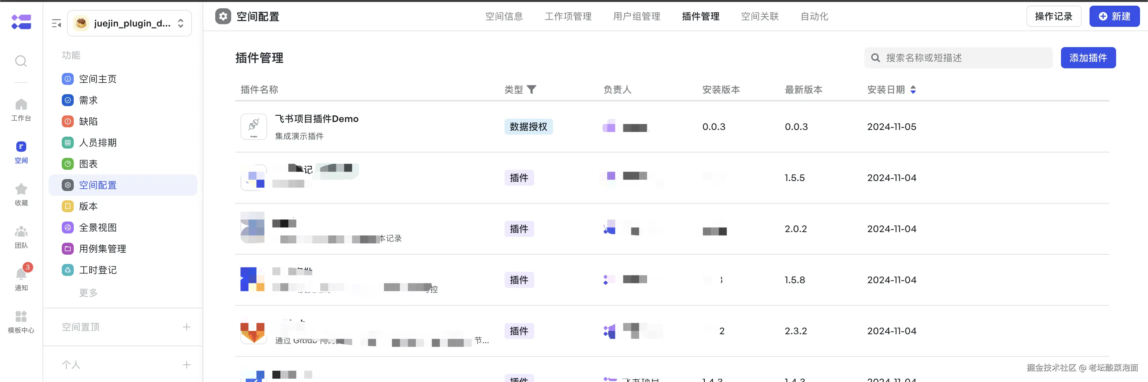
Task: Sort by 安装日期 using sort arrows
Action: pos(913,90)
